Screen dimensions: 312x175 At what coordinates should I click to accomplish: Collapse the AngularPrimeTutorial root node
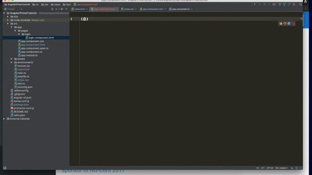click(x=4, y=13)
